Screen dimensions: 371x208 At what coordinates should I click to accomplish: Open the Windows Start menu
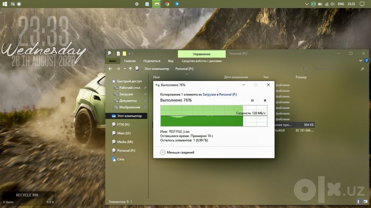5,4
